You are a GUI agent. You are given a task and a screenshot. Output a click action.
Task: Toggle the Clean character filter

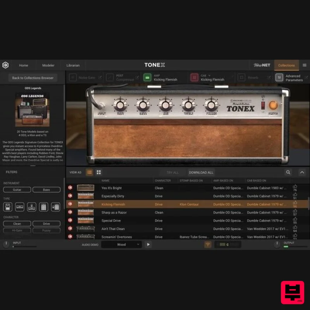[17, 224]
